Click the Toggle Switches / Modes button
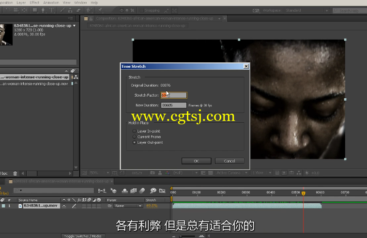 83,236
